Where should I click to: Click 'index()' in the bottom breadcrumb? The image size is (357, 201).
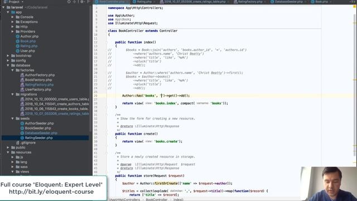[178, 200]
